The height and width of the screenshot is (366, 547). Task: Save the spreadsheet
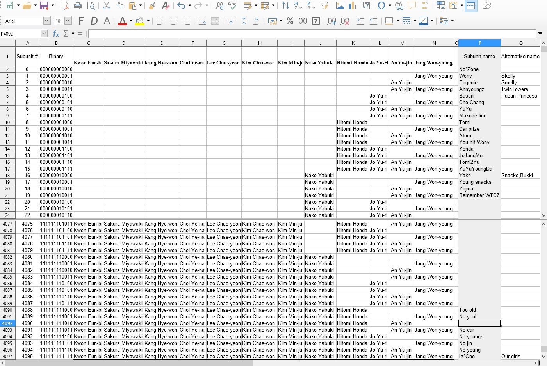tap(44, 5)
